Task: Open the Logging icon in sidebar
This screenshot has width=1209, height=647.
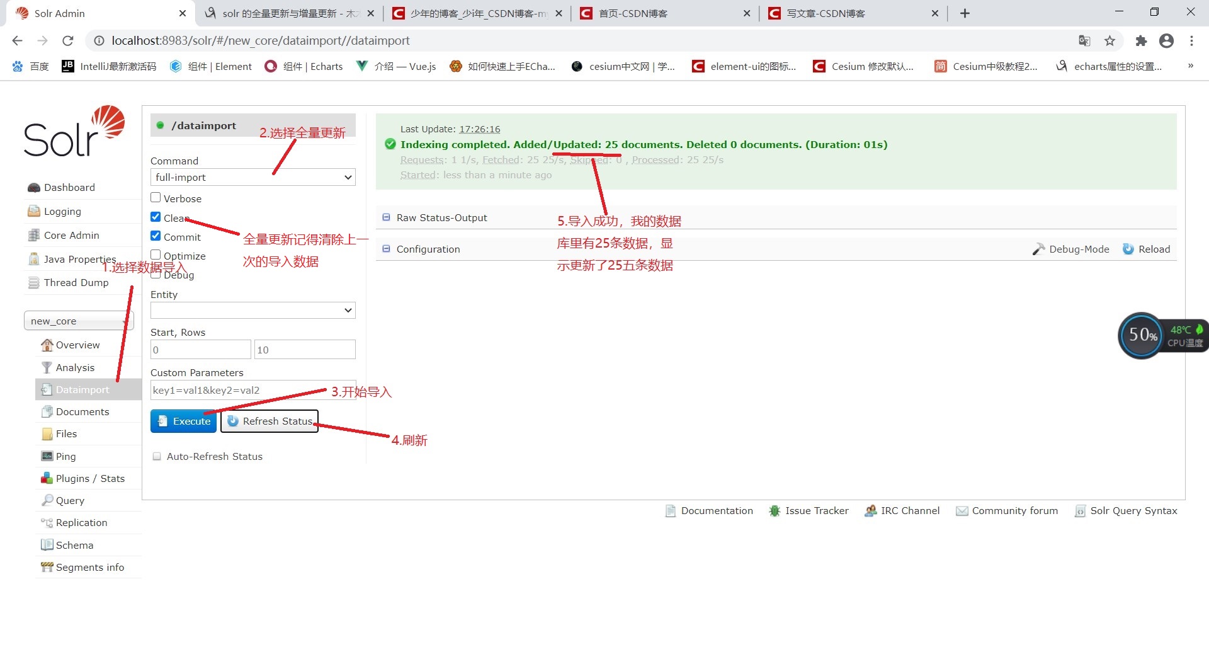Action: (34, 212)
